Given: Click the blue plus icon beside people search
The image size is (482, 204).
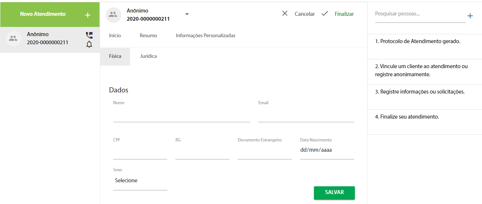Looking at the screenshot, I should click(x=470, y=16).
